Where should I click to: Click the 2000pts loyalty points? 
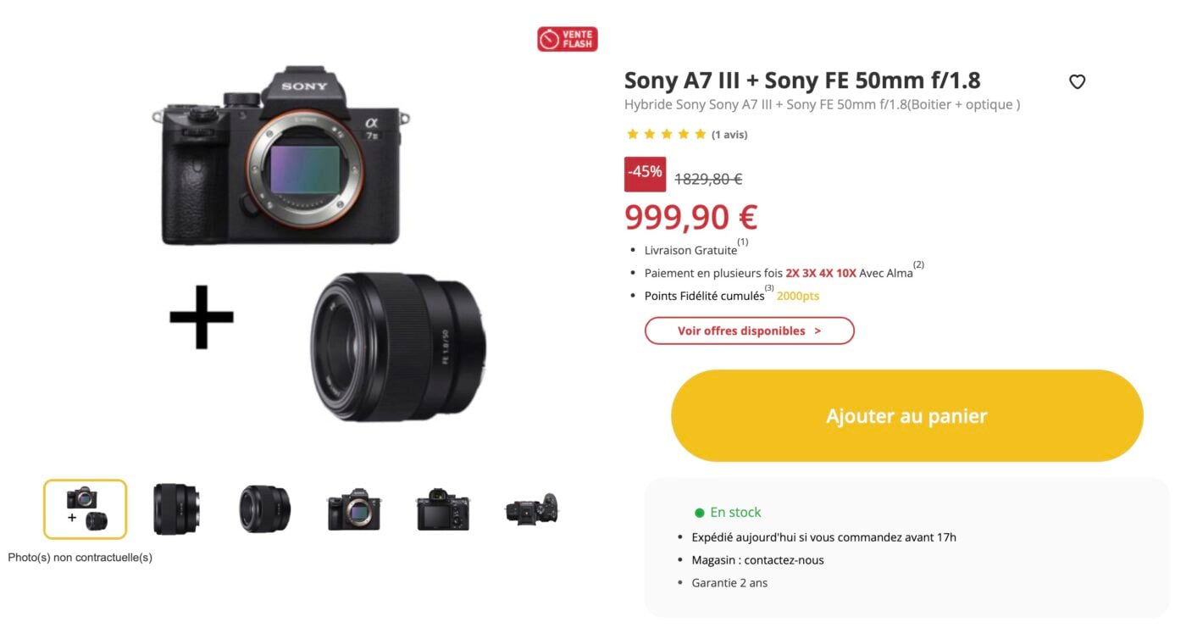click(x=798, y=296)
